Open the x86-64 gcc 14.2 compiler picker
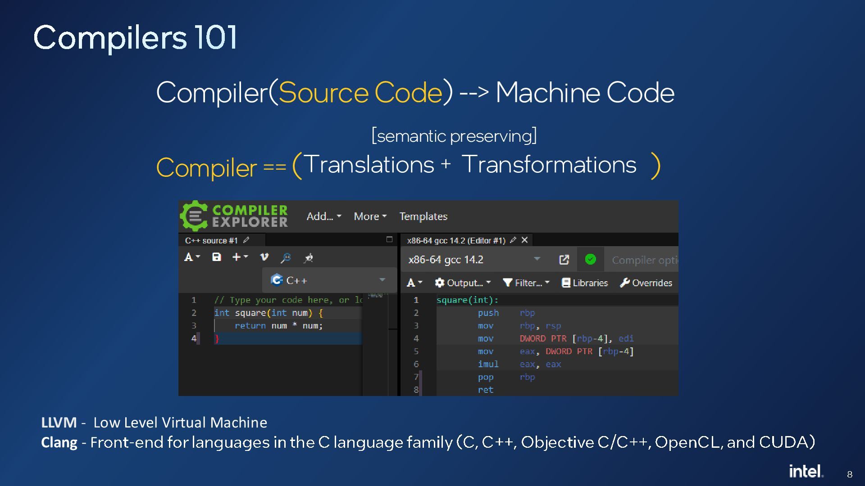 pyautogui.click(x=475, y=260)
